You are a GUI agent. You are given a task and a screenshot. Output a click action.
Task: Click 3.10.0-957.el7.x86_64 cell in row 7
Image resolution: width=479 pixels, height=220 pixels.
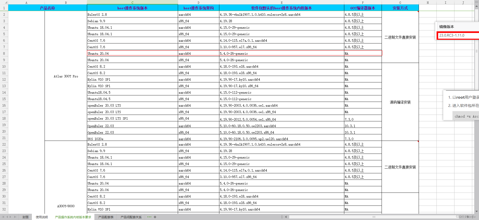coord(282,47)
